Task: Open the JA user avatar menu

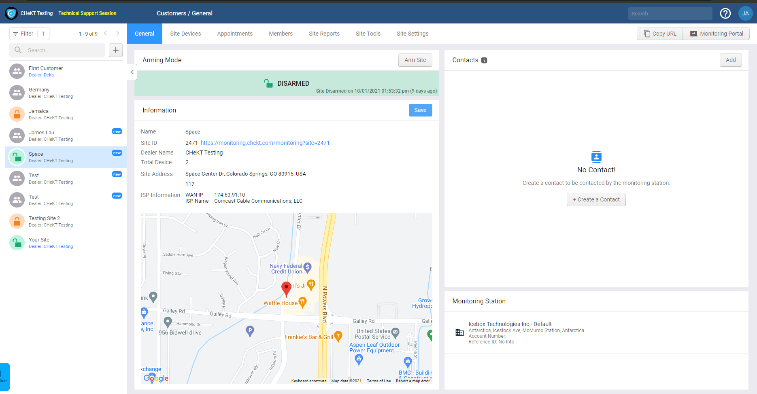Action: pos(745,13)
